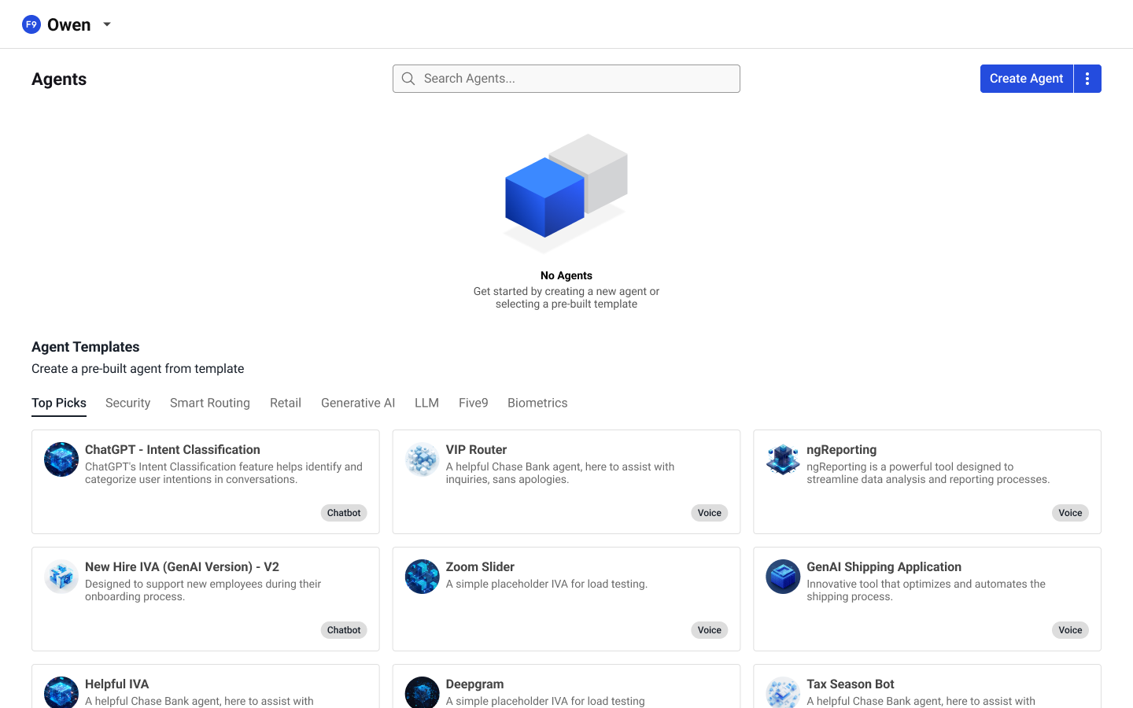The height and width of the screenshot is (708, 1133).
Task: Open the Smart Routing tab
Action: point(210,403)
